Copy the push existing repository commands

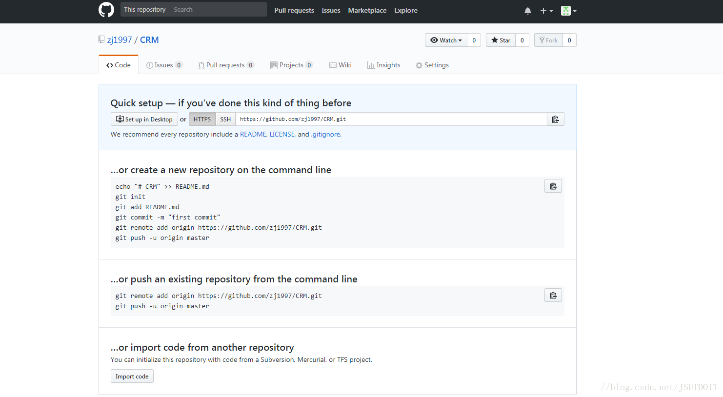(x=553, y=295)
